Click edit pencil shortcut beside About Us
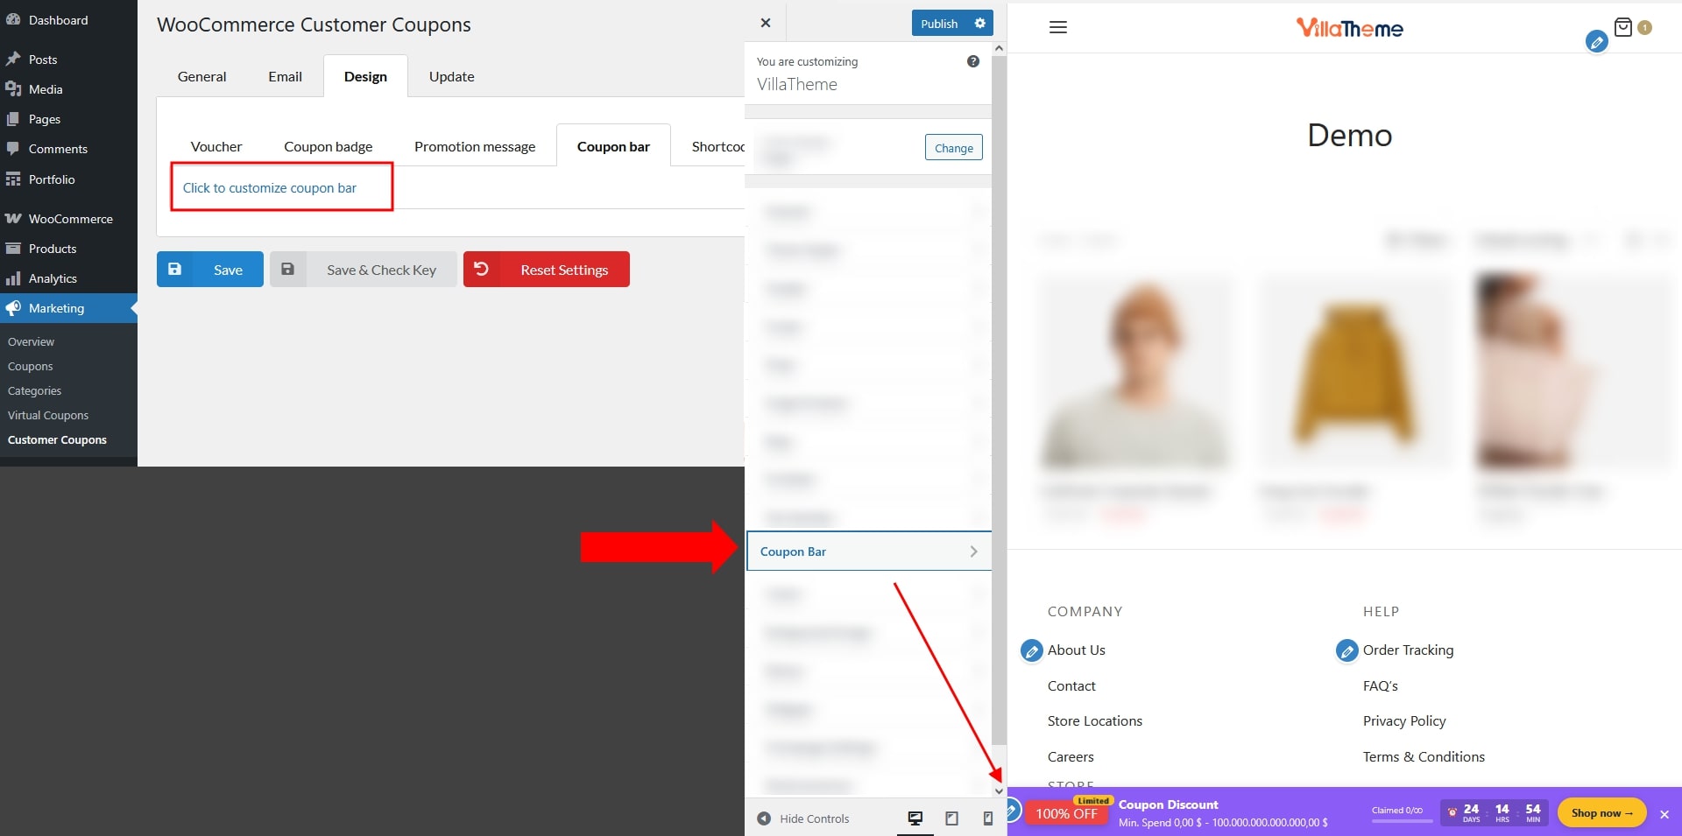Screen dimensions: 1682x836 tap(1032, 650)
